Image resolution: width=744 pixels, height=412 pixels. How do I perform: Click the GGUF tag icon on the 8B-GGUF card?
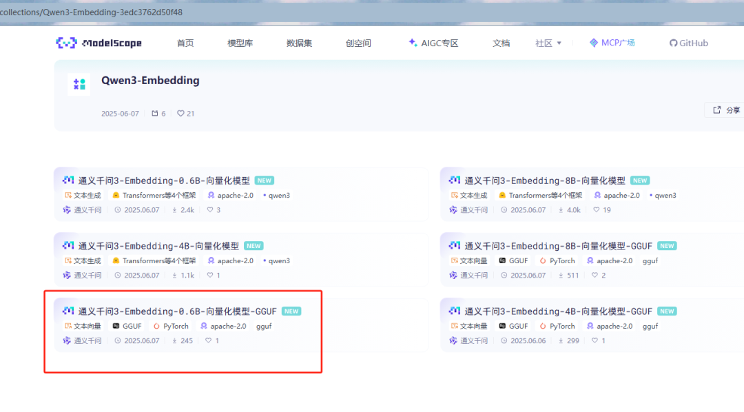click(x=502, y=260)
